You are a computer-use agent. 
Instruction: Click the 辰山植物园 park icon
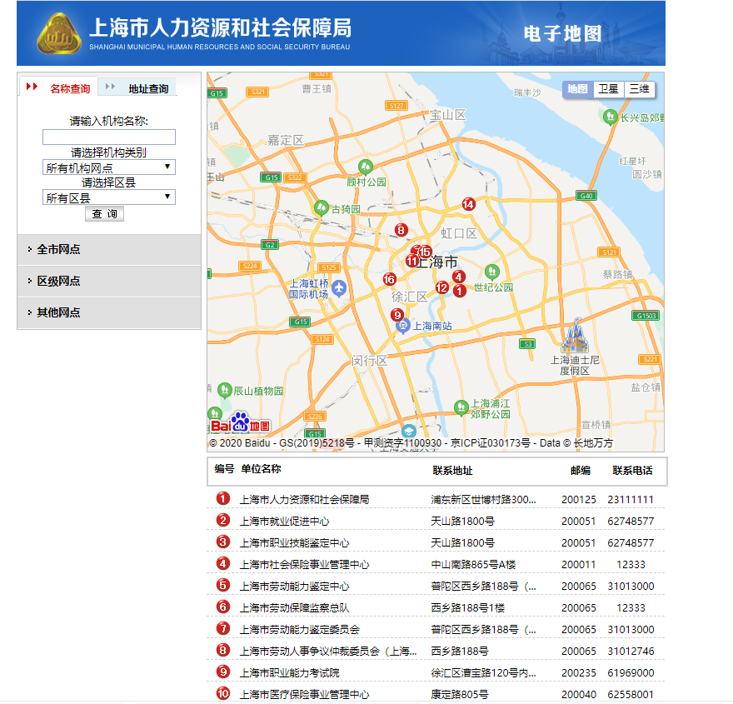pyautogui.click(x=225, y=390)
